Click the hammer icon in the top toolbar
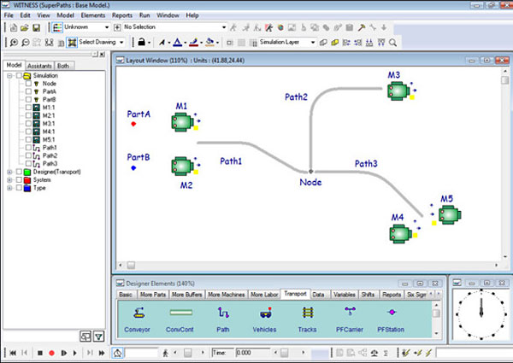This screenshot has height=363, width=513. pyautogui.click(x=362, y=27)
